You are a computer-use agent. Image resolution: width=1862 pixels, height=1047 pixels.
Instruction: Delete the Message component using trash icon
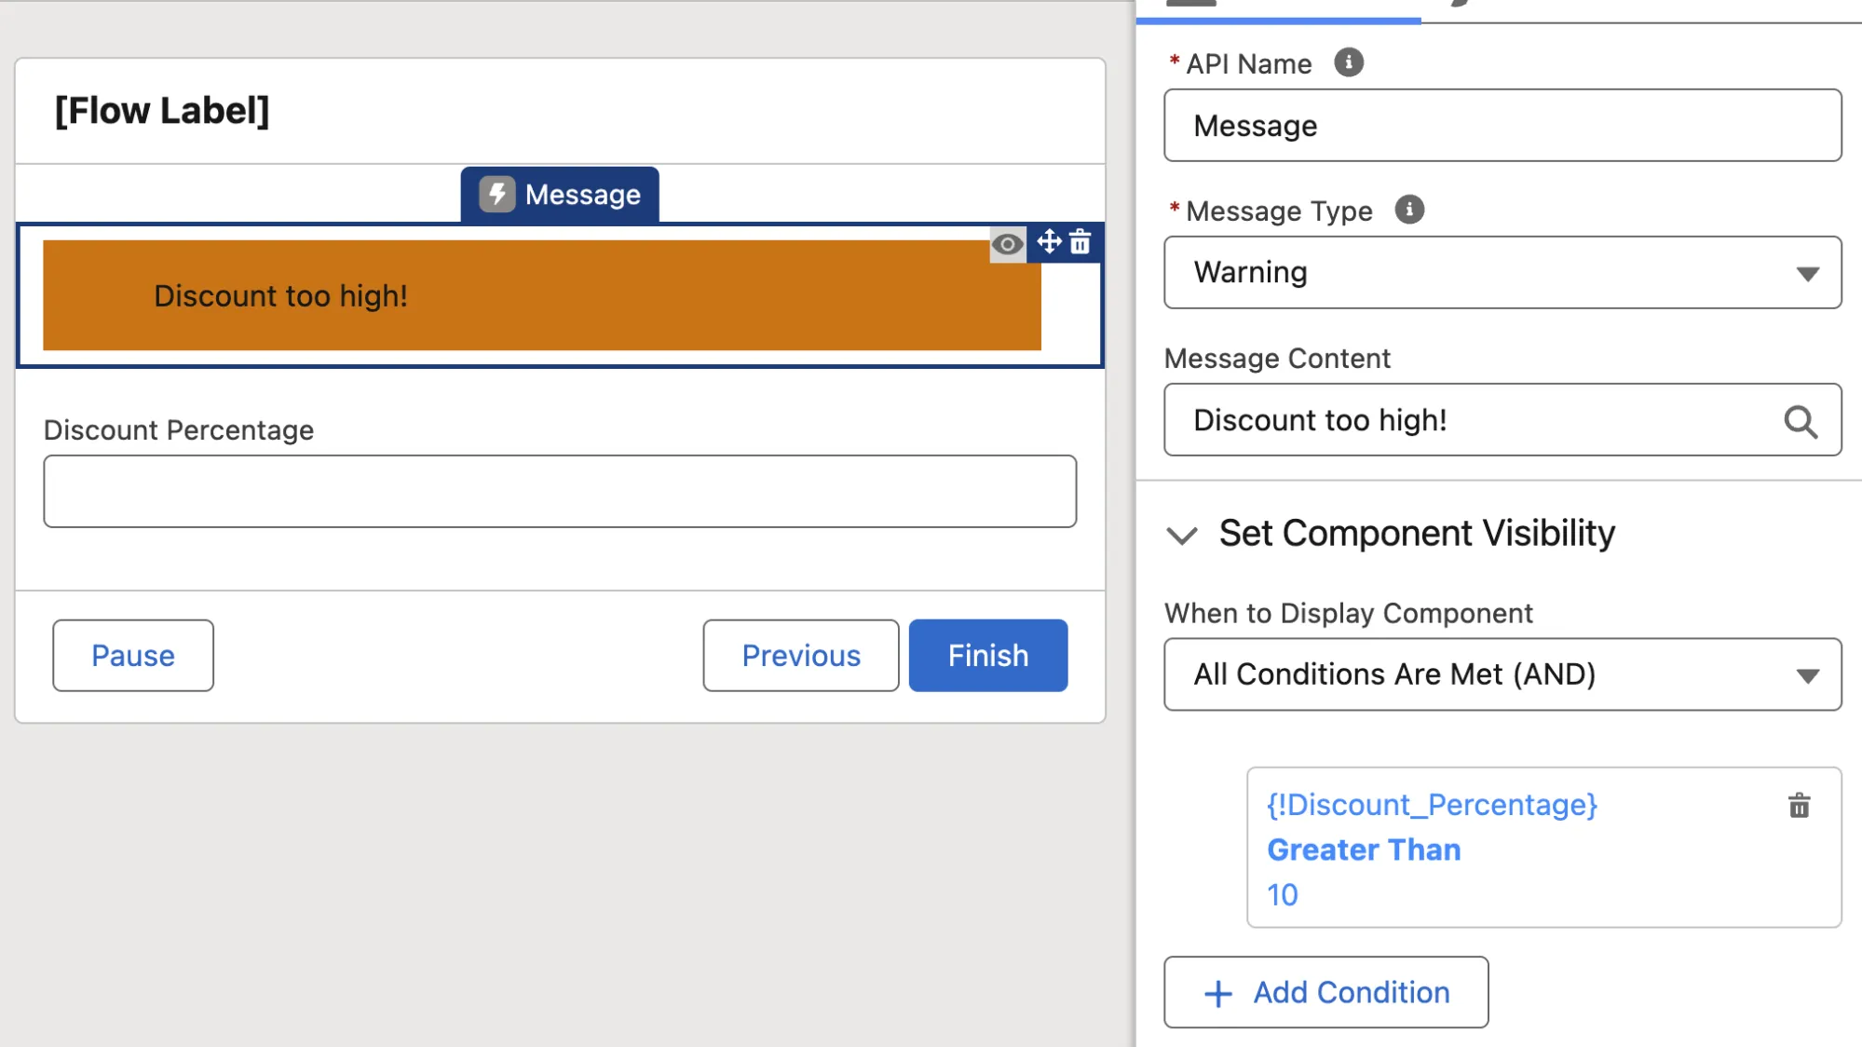point(1081,244)
